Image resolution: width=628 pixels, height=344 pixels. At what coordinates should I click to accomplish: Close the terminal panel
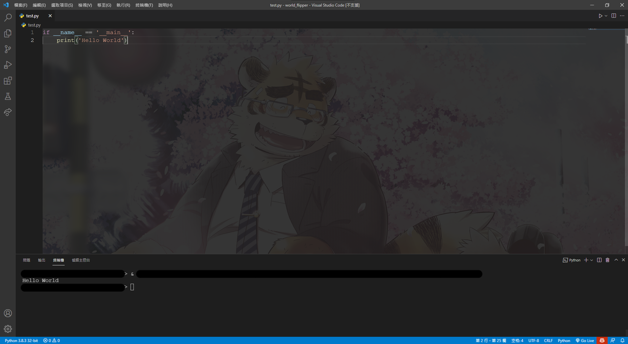tap(624, 260)
